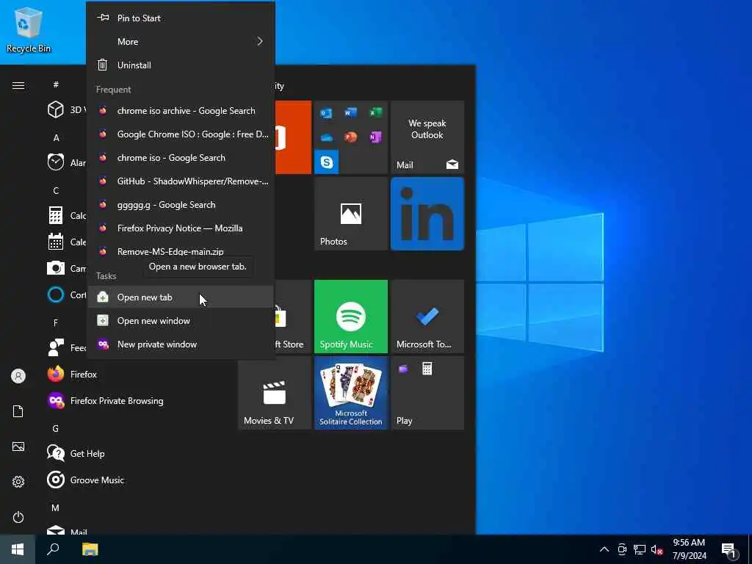Open the Excel icon in Office tile group
Viewport: 752px width, 564px height.
(x=375, y=112)
